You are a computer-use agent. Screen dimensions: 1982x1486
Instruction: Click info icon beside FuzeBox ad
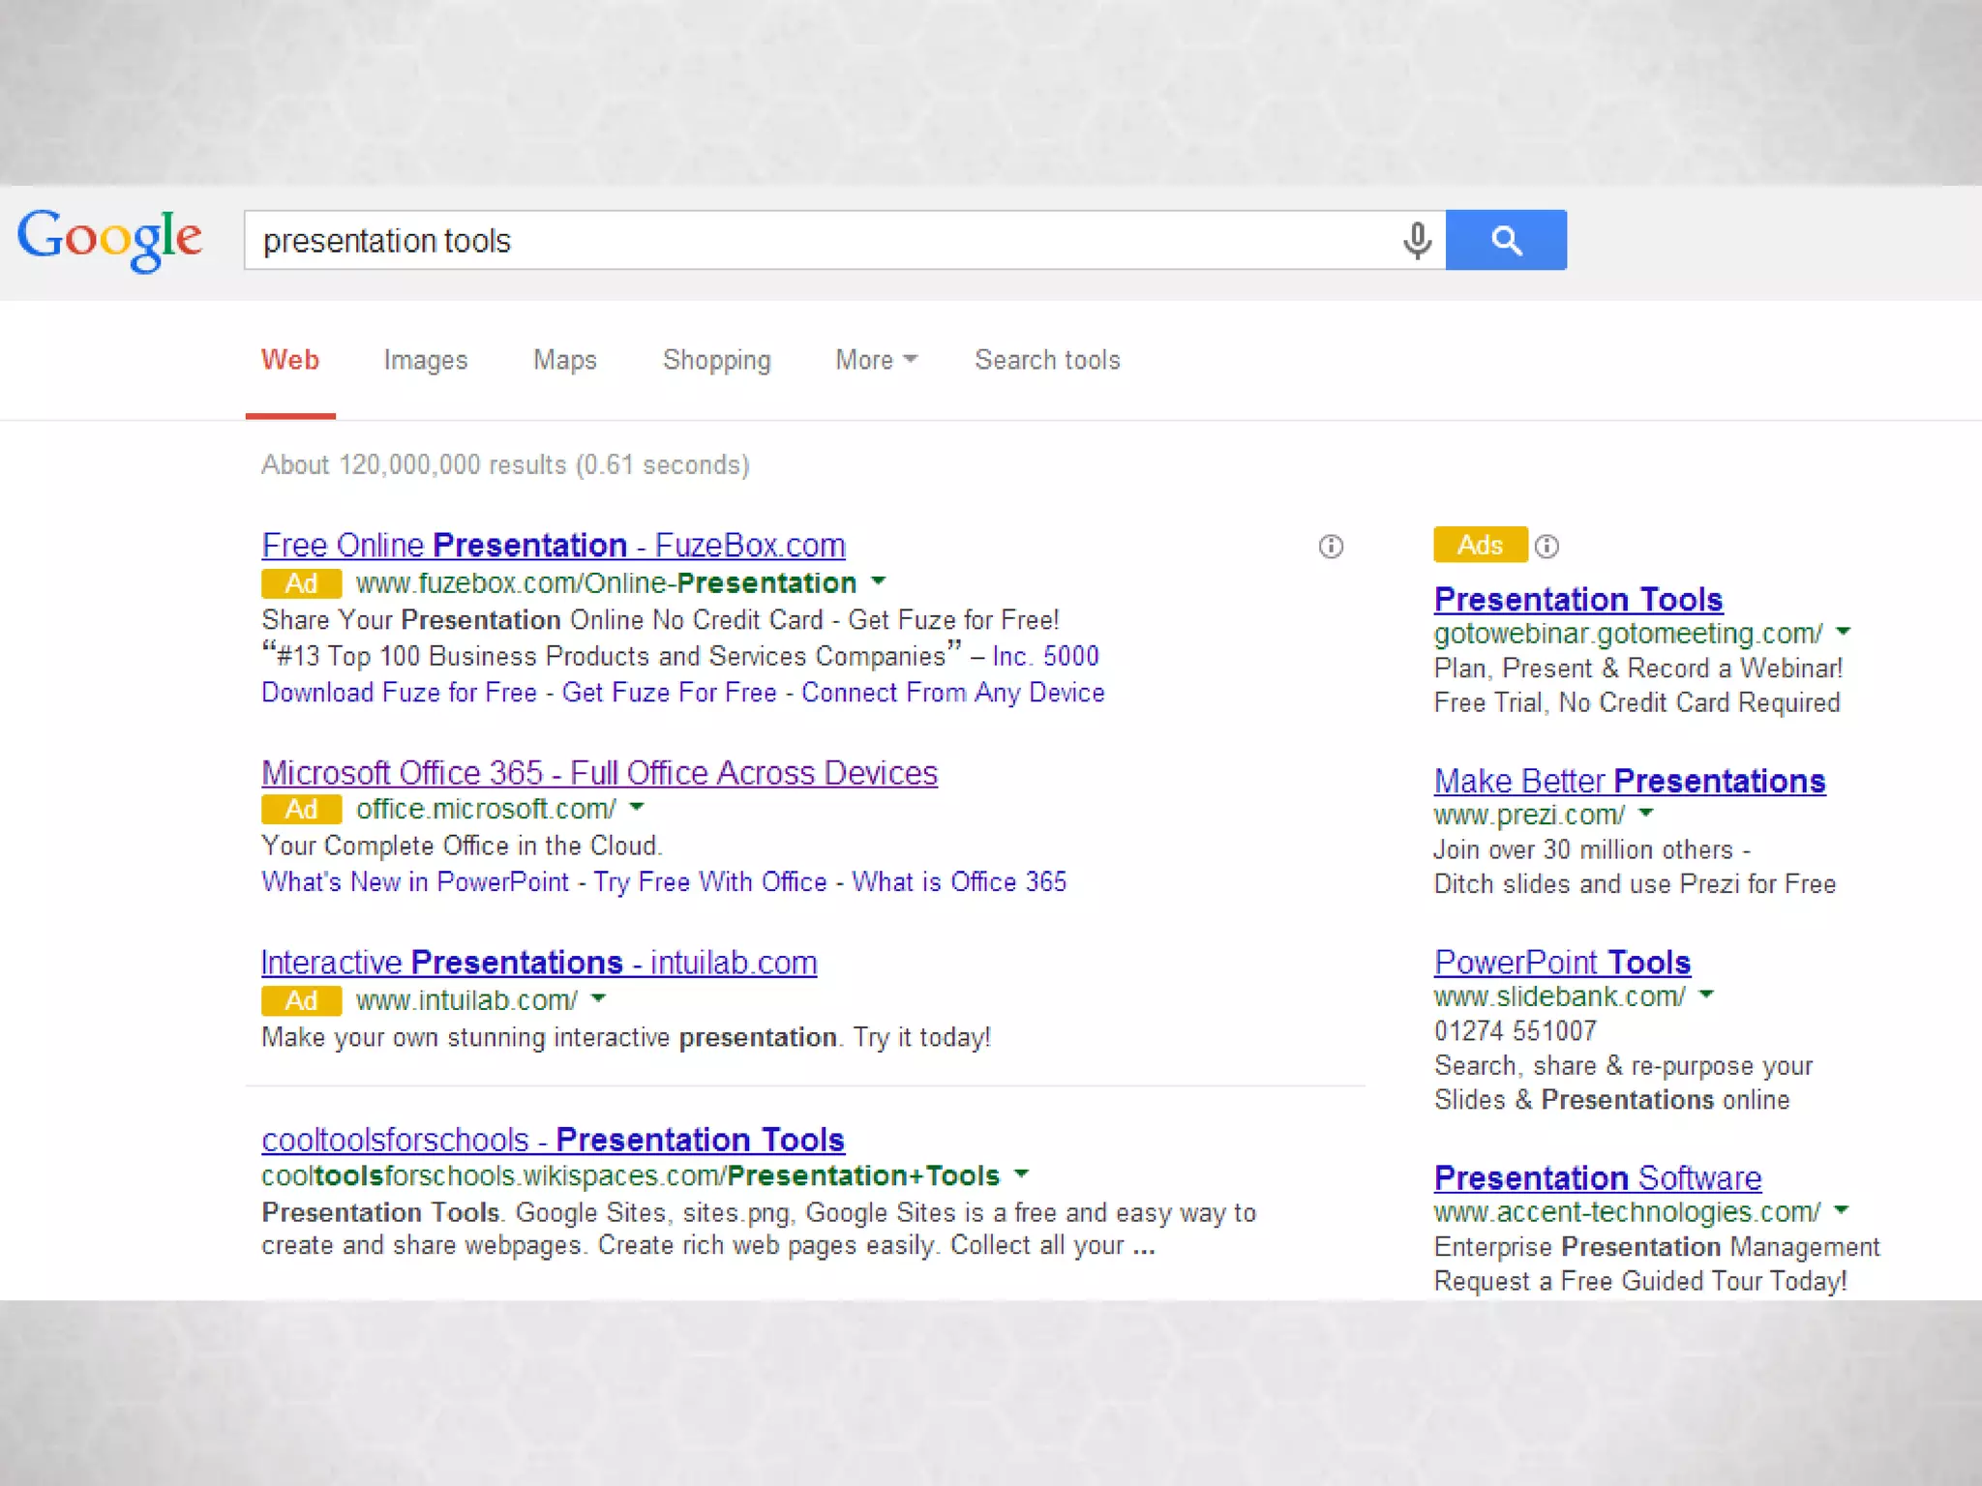point(1331,547)
